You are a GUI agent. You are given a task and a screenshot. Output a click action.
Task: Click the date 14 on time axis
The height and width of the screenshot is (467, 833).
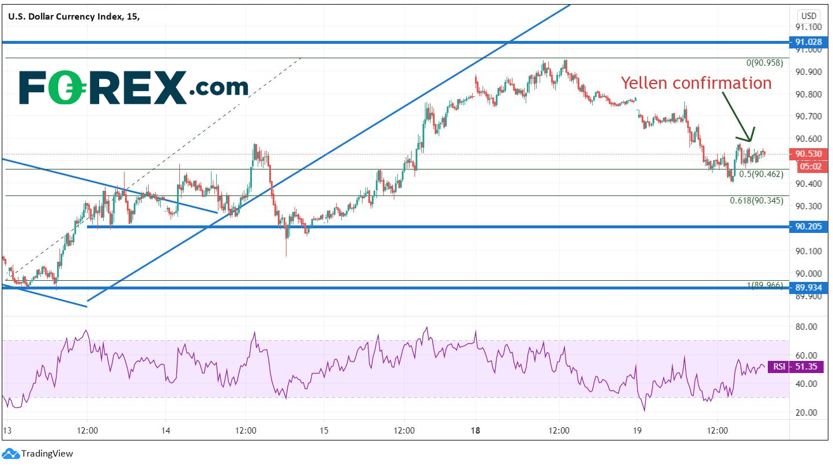[165, 431]
